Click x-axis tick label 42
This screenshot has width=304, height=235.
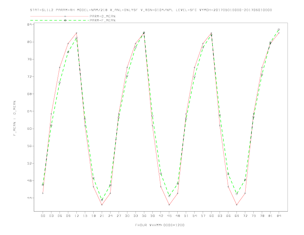161,216
